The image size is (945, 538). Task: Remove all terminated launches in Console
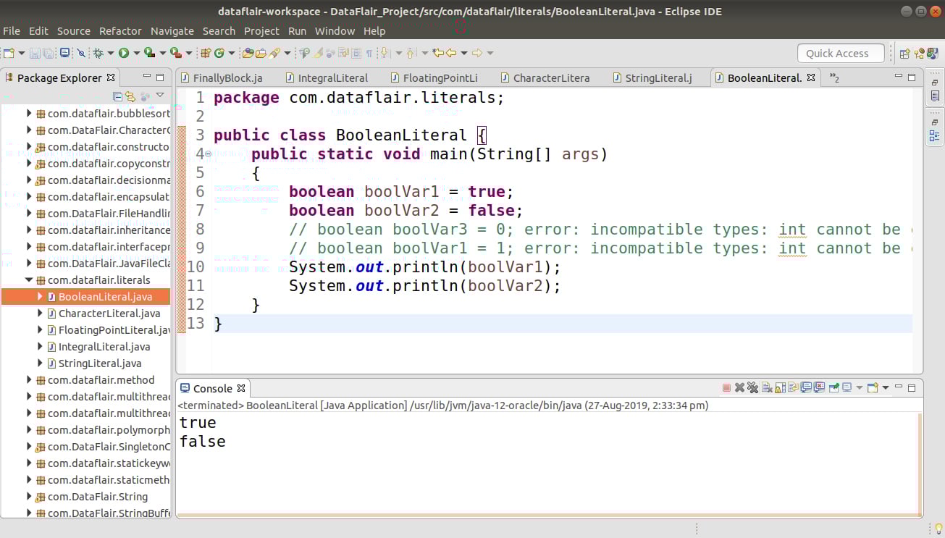click(x=752, y=387)
